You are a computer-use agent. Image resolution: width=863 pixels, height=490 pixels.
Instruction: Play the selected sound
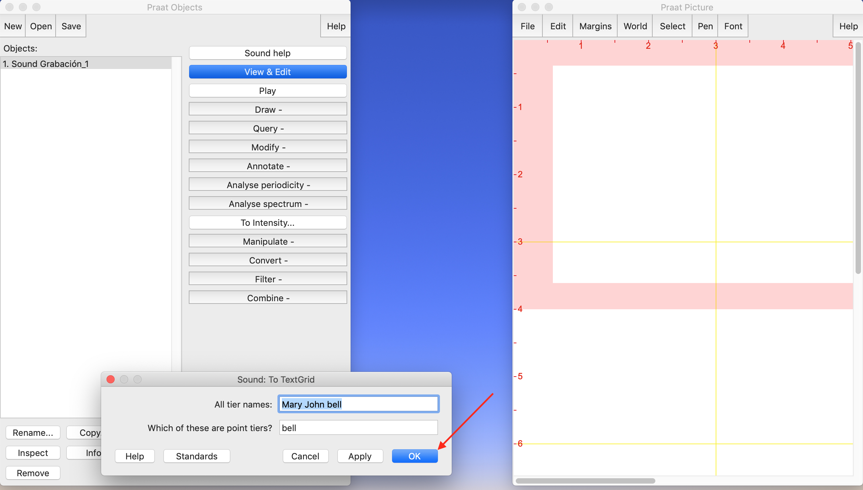(x=268, y=91)
